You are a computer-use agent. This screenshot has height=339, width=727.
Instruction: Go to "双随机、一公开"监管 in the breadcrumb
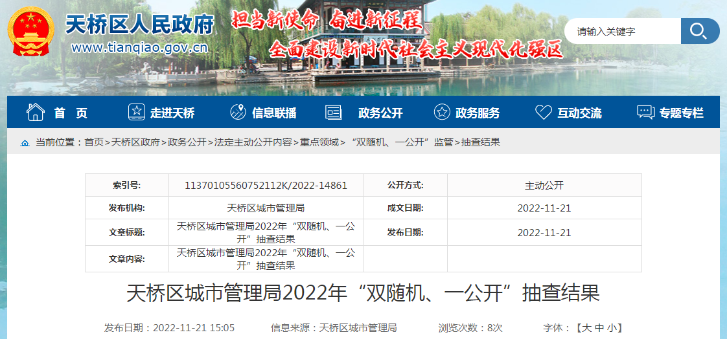402,142
